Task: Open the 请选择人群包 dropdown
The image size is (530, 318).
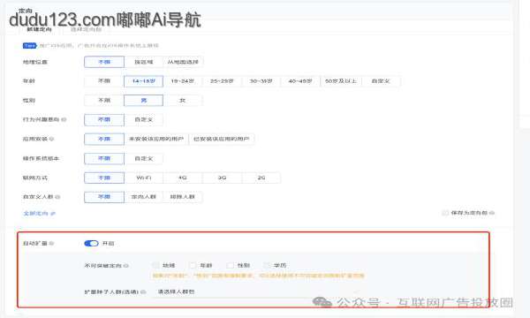Action: [257, 291]
